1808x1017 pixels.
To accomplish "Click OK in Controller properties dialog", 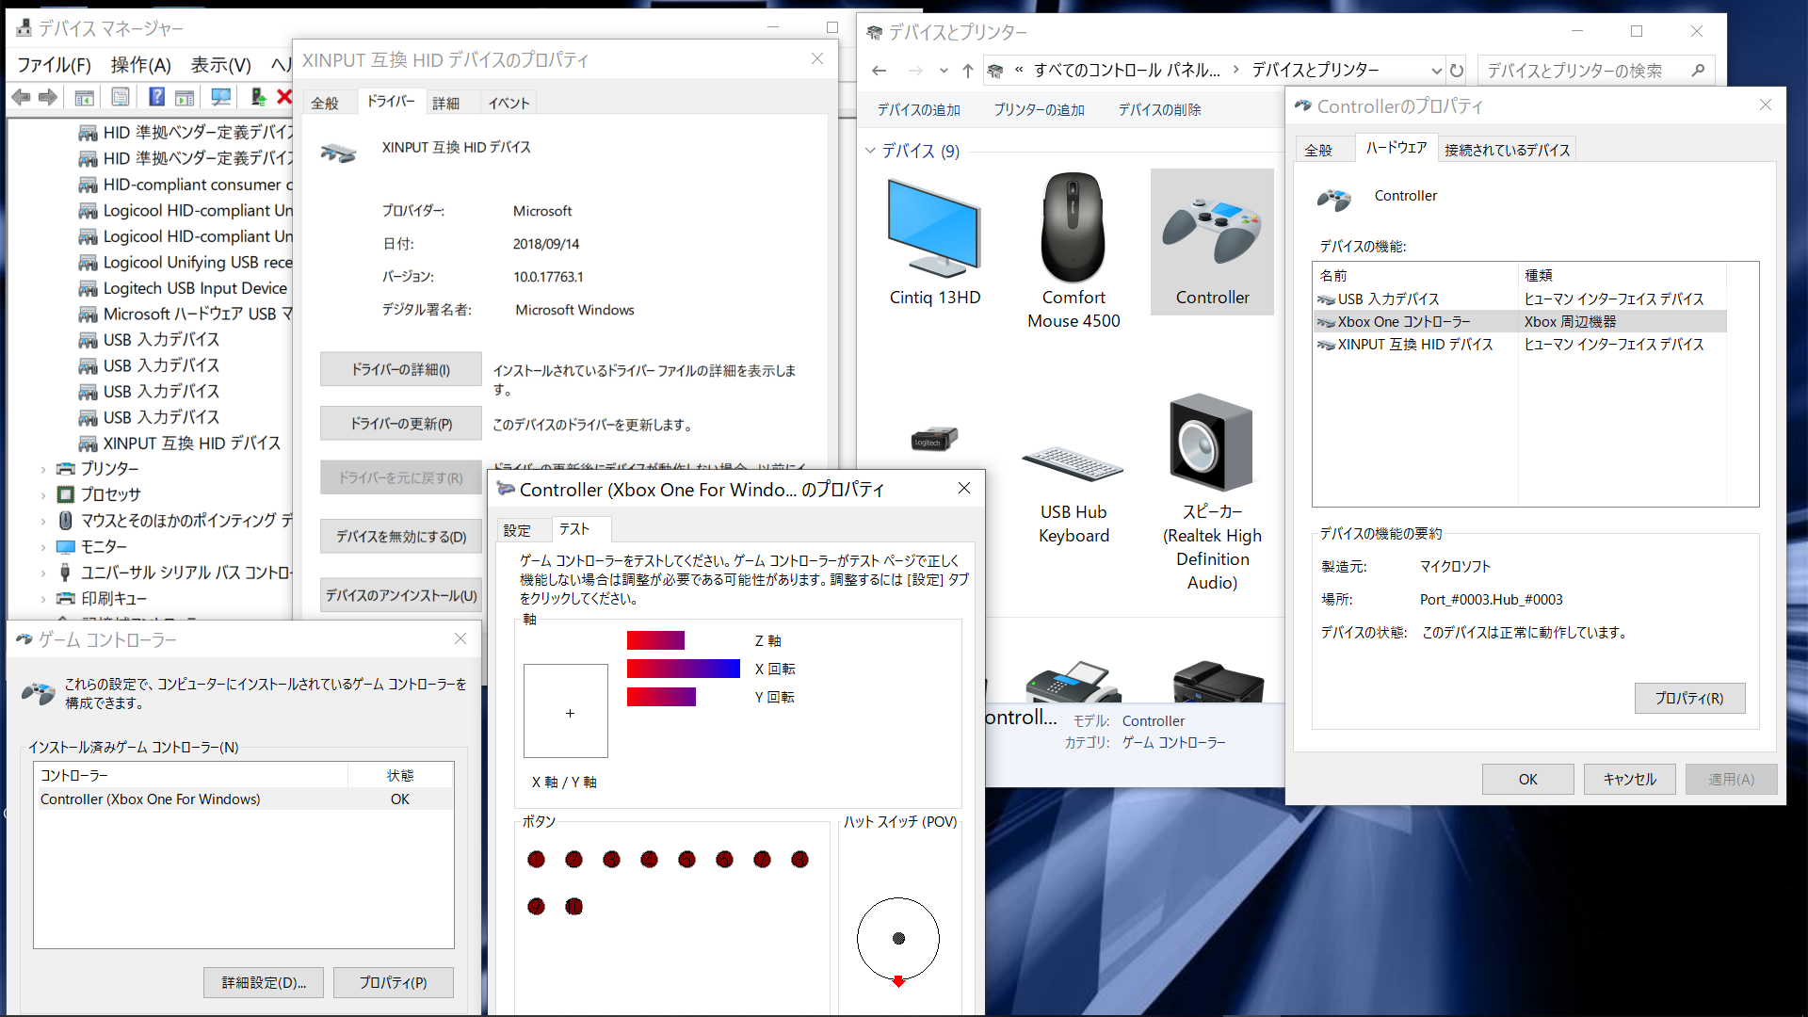I will click(1527, 779).
